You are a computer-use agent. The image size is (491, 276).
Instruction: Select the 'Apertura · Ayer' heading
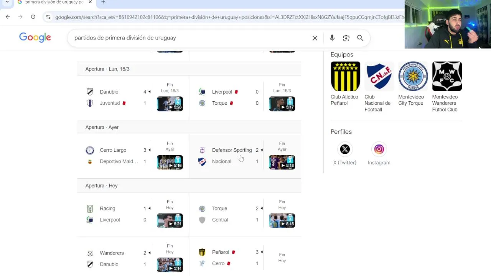click(x=102, y=127)
